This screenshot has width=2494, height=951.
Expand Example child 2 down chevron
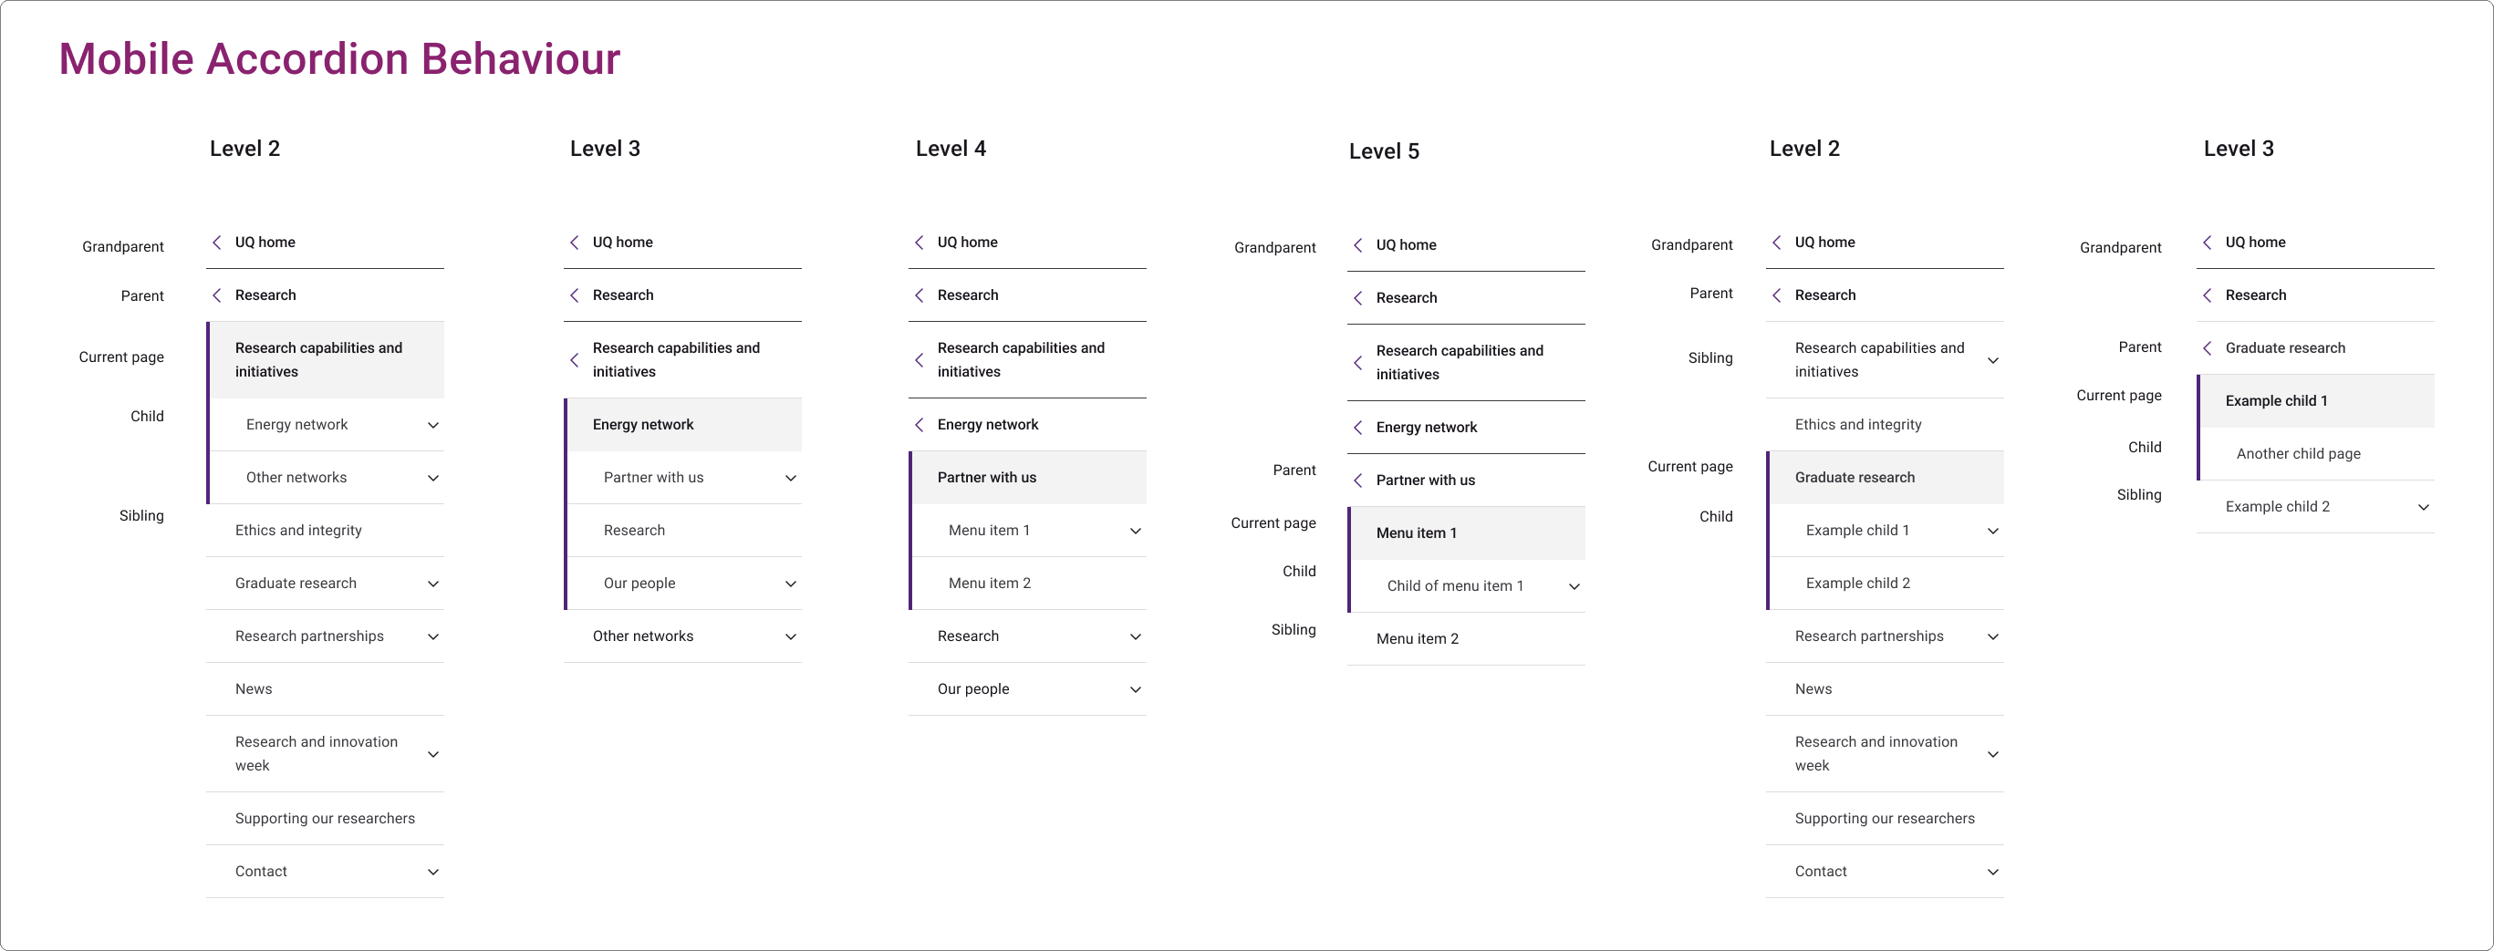coord(2422,507)
